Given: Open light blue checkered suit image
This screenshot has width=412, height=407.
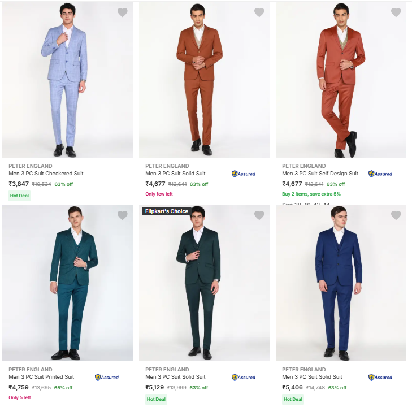Looking at the screenshot, I should click(x=67, y=82).
